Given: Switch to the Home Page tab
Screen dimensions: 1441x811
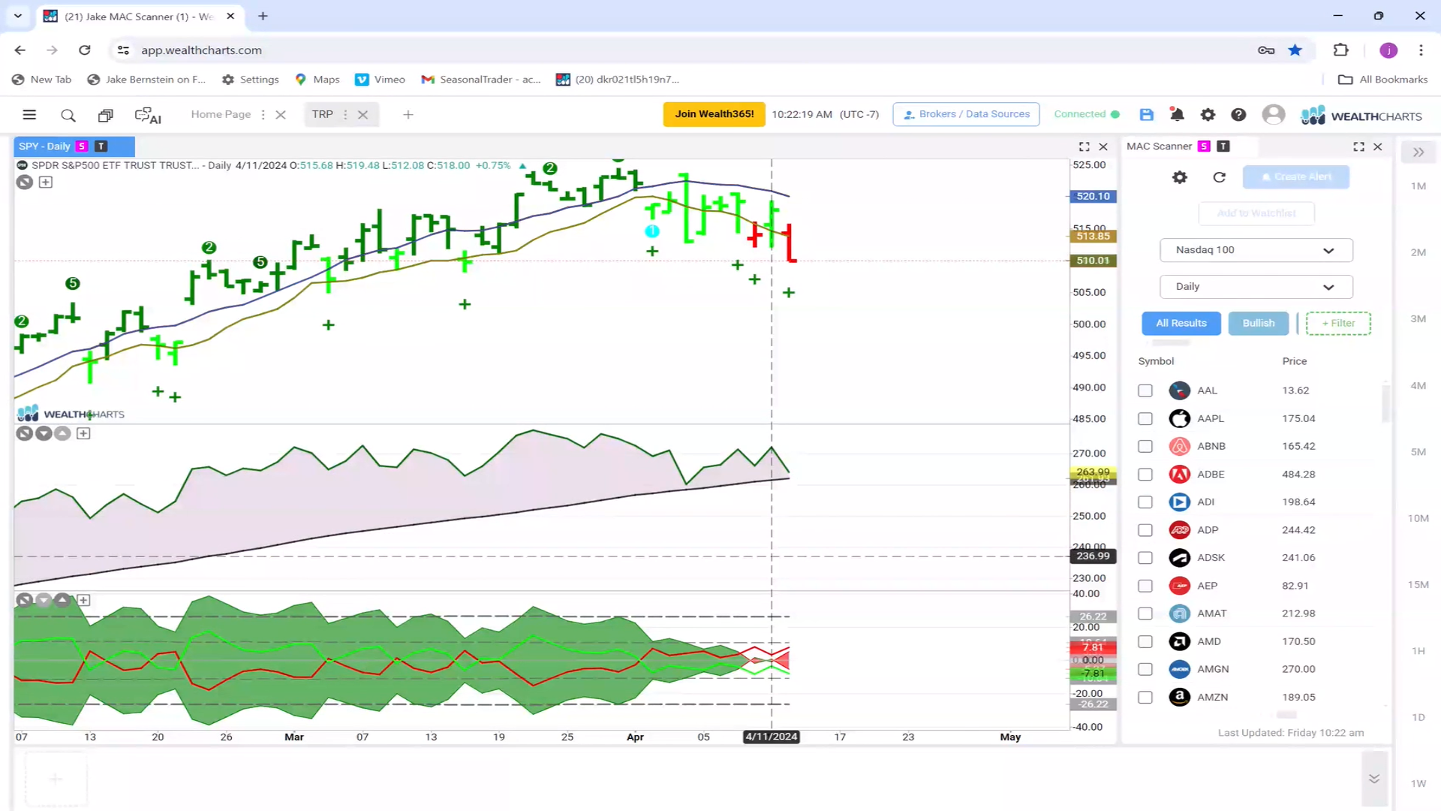Looking at the screenshot, I should [221, 114].
